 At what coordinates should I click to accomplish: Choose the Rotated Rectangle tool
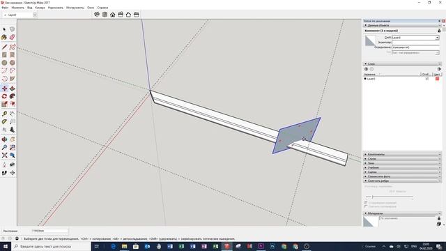pyautogui.click(x=13, y=54)
